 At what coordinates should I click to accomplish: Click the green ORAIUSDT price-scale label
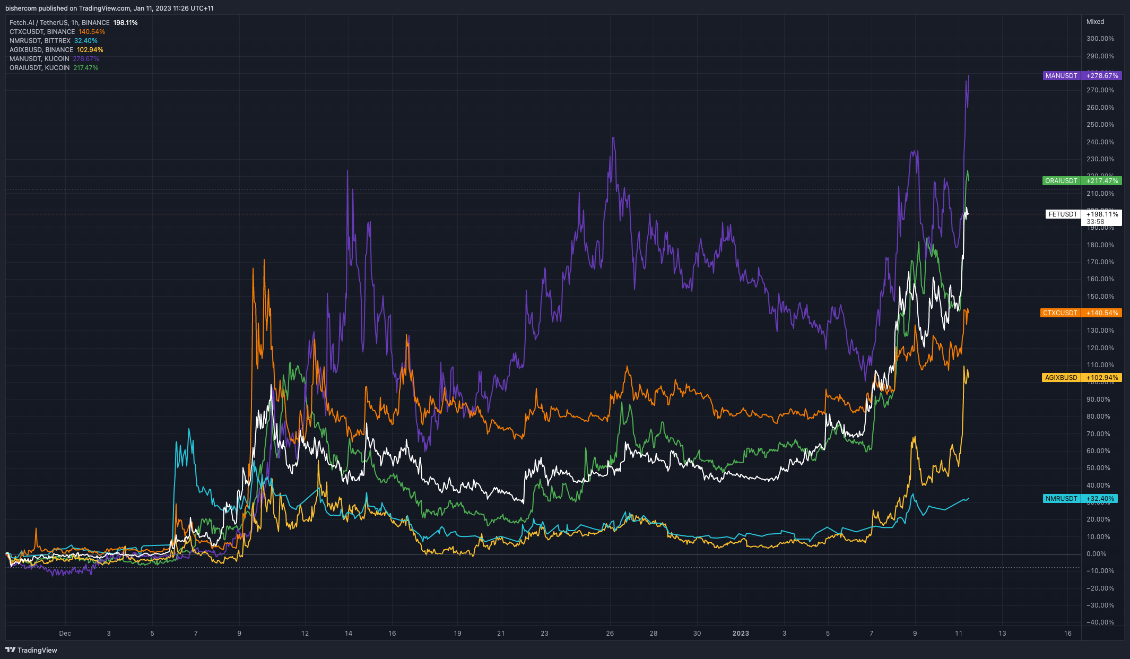click(x=1082, y=181)
